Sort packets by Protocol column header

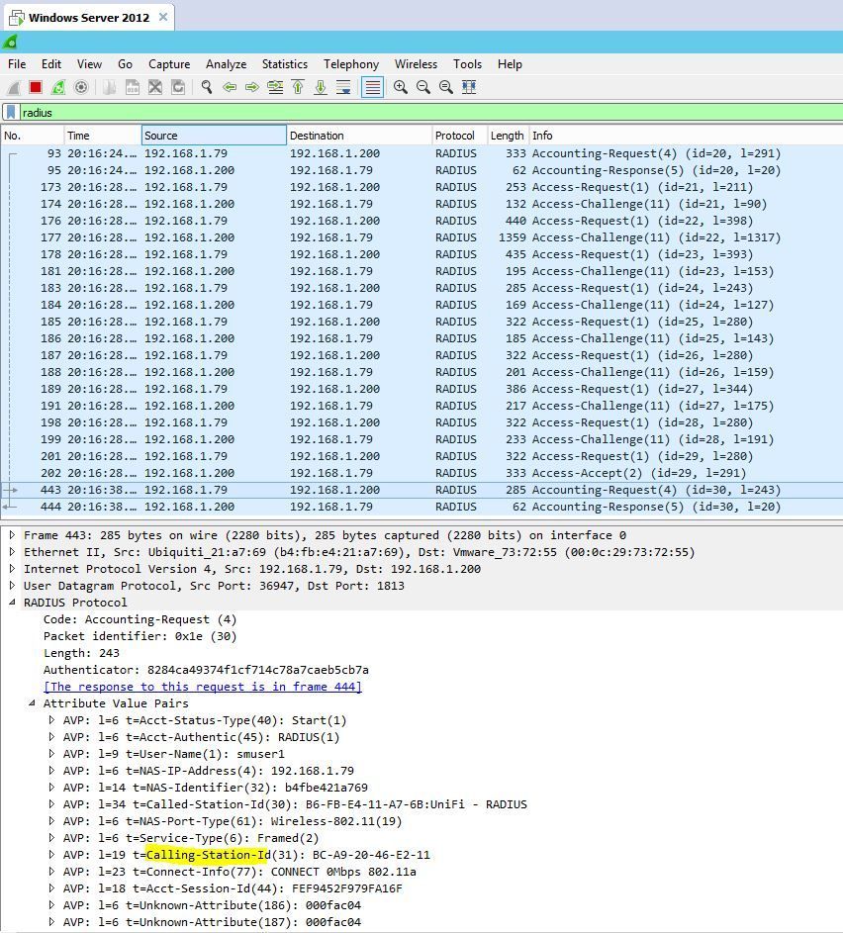click(x=455, y=136)
